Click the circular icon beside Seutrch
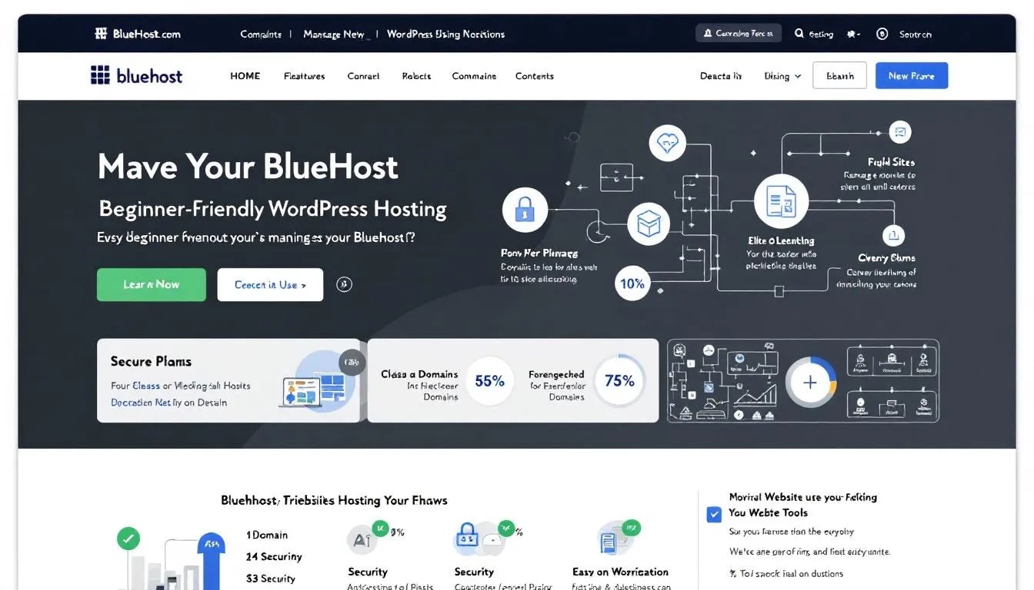 point(882,34)
